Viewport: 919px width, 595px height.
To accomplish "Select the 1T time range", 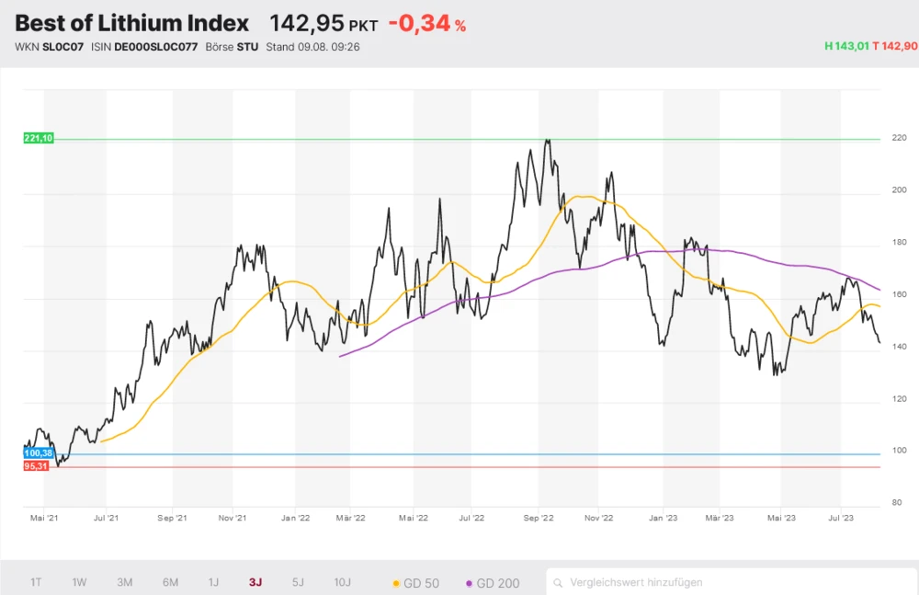I will (x=36, y=582).
